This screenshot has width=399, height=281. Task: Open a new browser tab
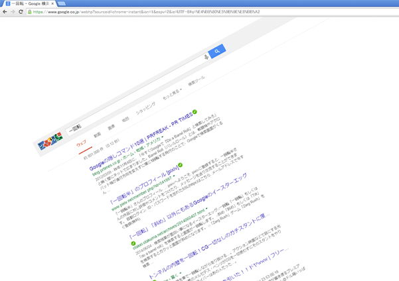tap(62, 3)
